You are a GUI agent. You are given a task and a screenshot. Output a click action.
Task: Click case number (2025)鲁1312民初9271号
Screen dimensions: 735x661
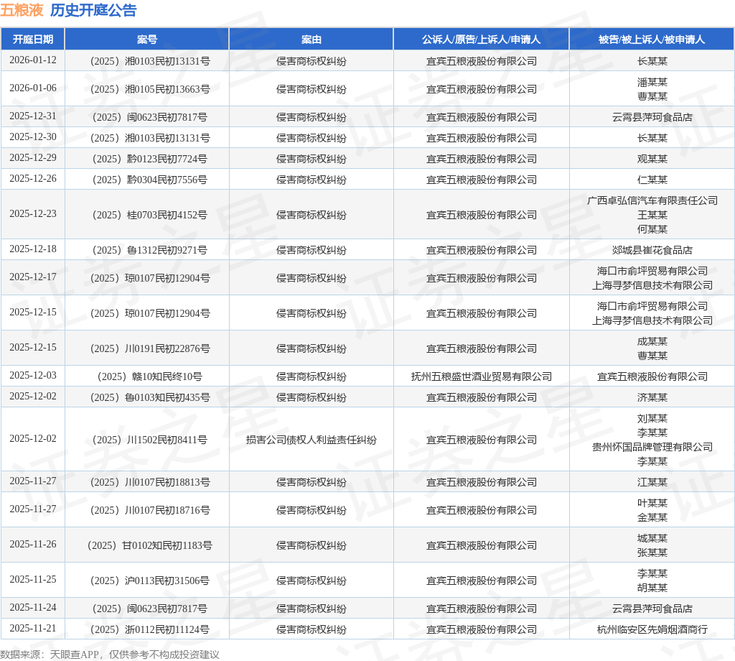click(x=150, y=250)
